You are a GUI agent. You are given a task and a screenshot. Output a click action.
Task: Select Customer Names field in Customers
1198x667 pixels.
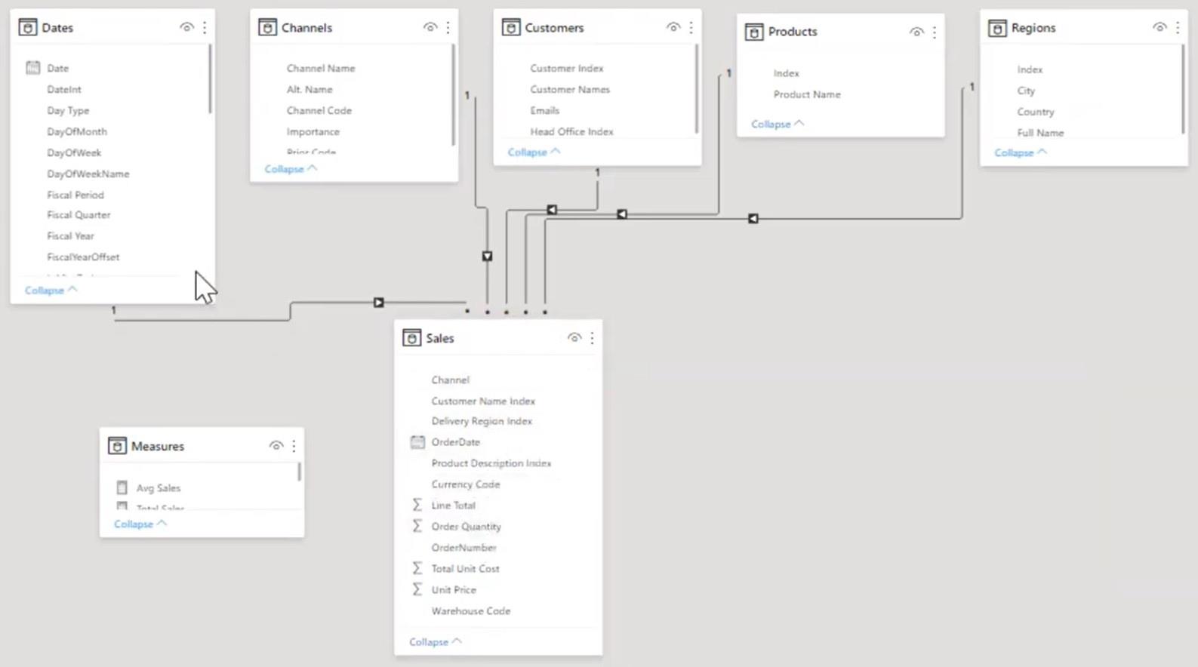[570, 89]
